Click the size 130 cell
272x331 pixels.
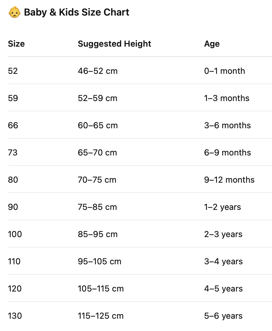click(15, 316)
